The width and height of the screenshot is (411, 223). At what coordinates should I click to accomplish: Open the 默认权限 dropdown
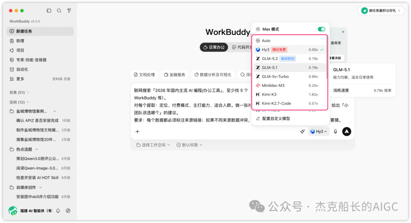pyautogui.click(x=189, y=145)
